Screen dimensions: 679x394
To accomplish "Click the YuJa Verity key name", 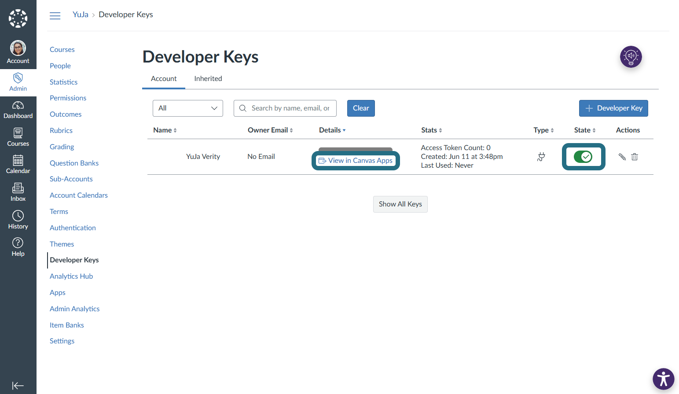I will click(x=203, y=157).
